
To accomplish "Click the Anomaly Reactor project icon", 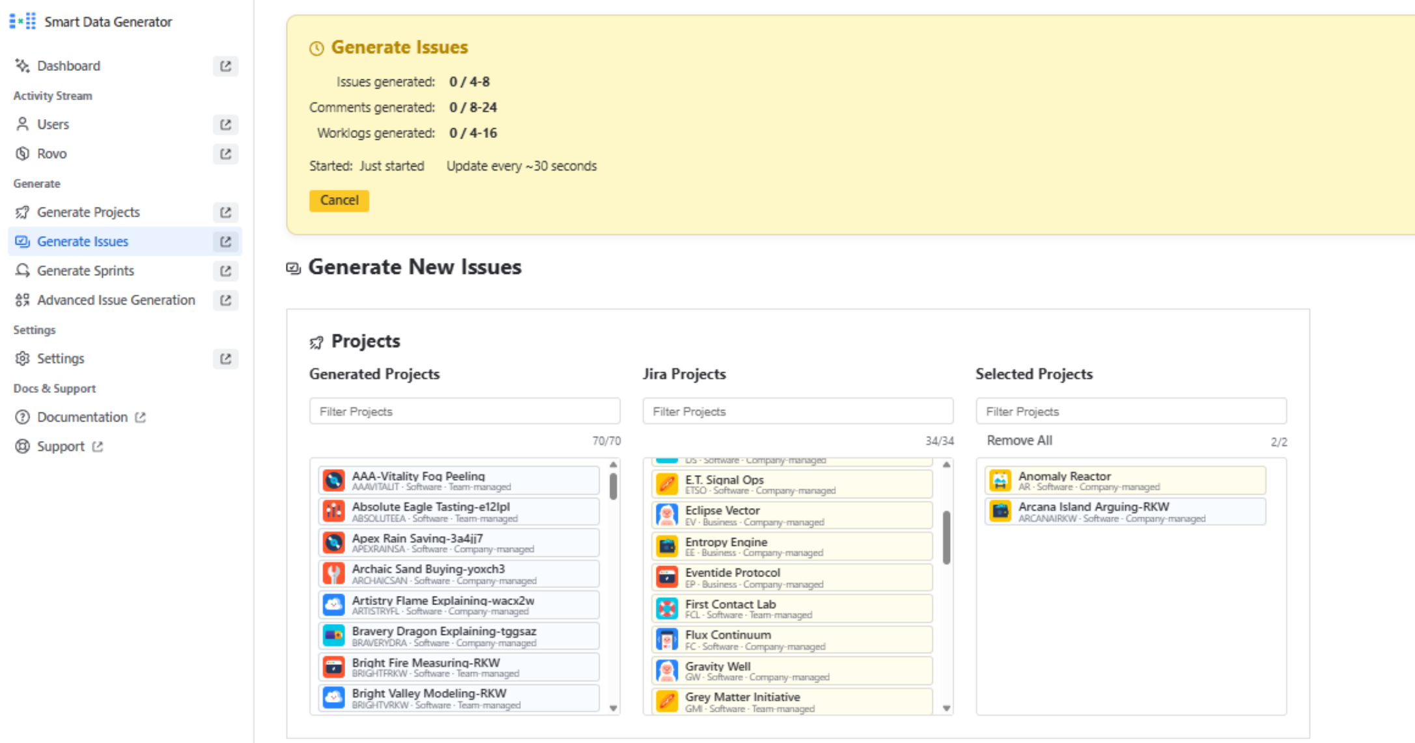I will coord(1000,481).
